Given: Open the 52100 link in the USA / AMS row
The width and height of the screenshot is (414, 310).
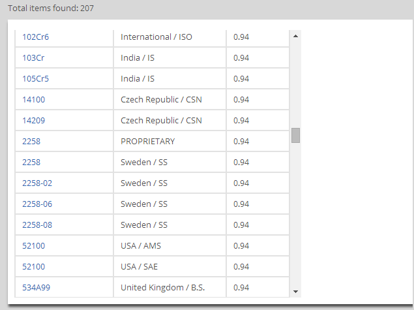Looking at the screenshot, I should tap(33, 246).
